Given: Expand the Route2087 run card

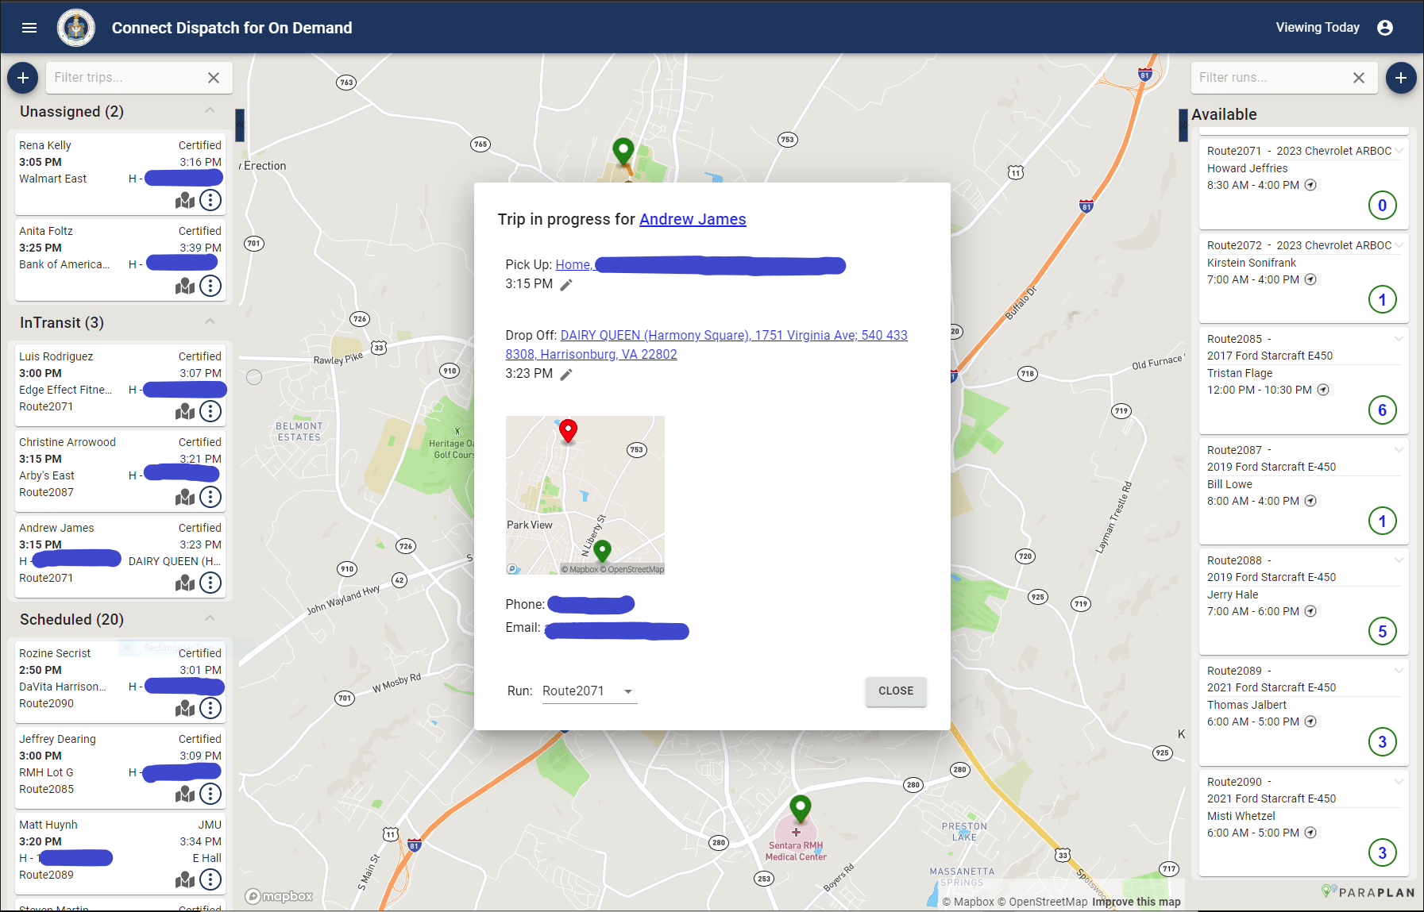Looking at the screenshot, I should click(1399, 450).
